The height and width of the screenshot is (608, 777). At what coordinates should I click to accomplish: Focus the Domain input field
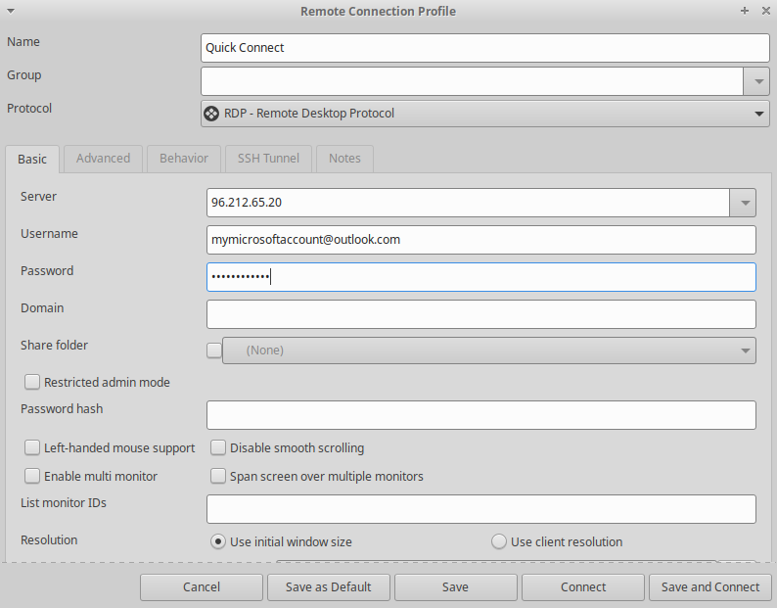[480, 314]
